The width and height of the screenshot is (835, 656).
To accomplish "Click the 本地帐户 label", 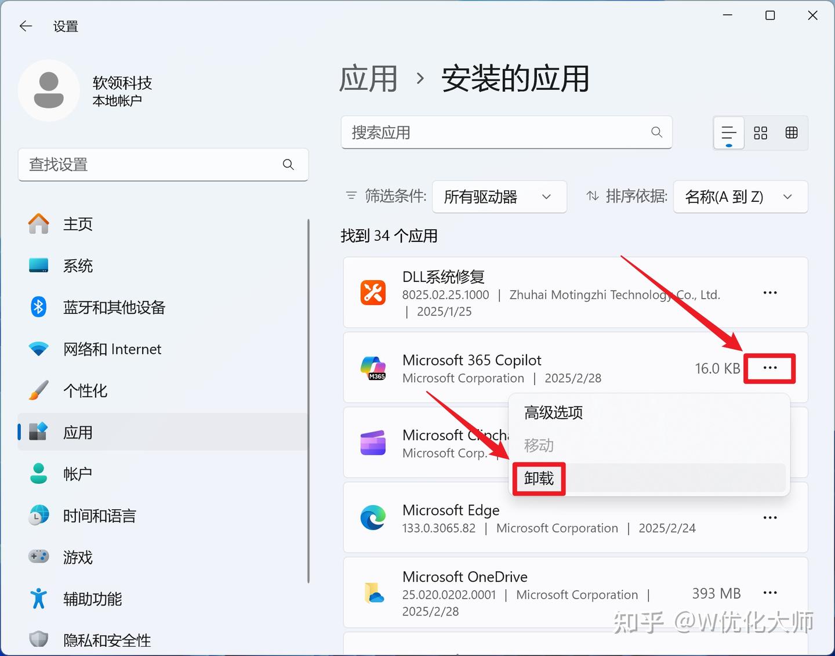I will 117,101.
